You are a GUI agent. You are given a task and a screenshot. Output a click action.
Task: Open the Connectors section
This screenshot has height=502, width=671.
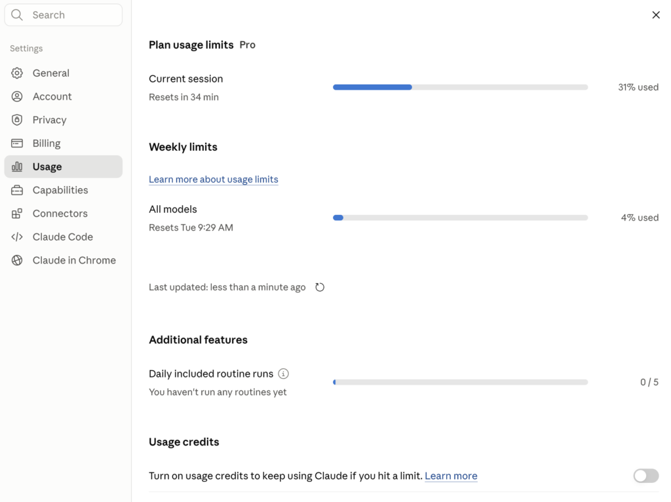click(x=64, y=214)
